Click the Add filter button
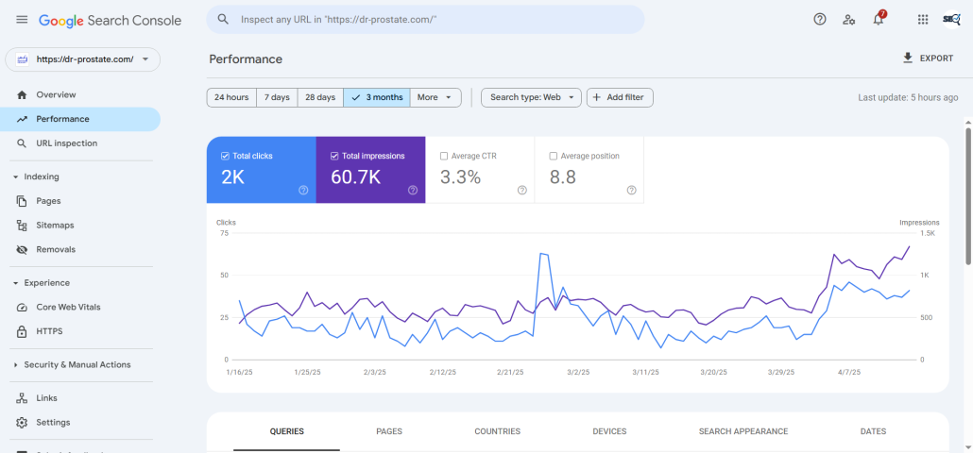 coord(620,97)
